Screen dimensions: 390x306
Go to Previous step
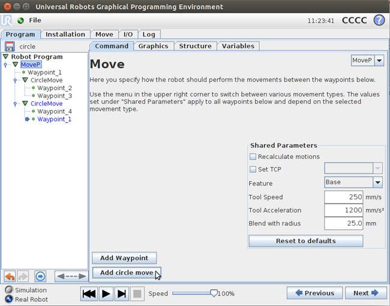point(314,293)
